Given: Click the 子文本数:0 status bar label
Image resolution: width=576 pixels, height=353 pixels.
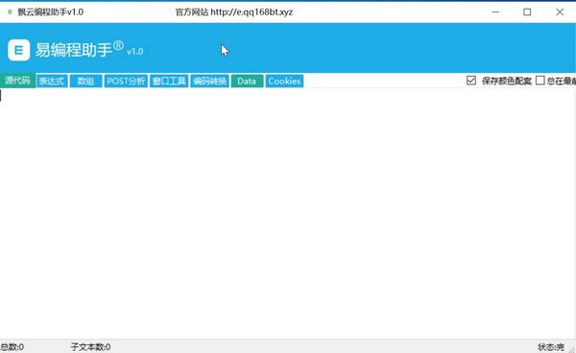Looking at the screenshot, I should click(91, 346).
